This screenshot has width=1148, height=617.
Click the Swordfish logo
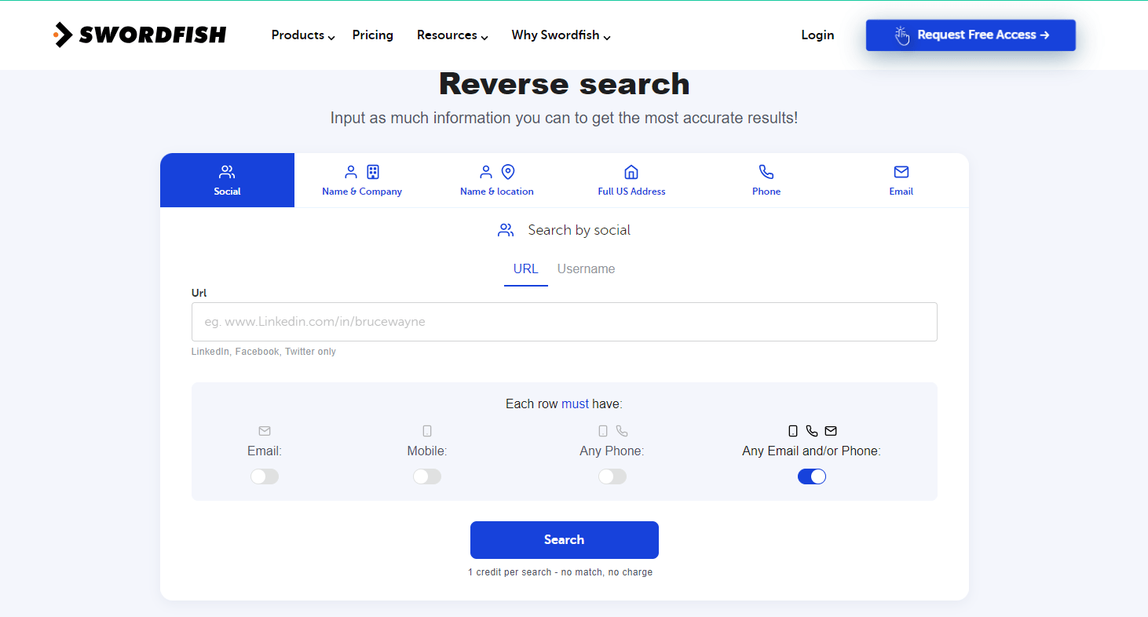click(140, 35)
